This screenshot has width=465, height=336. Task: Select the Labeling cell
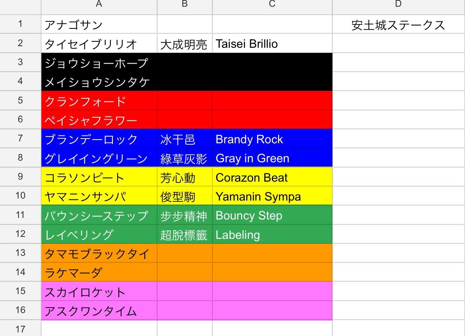(x=272, y=234)
